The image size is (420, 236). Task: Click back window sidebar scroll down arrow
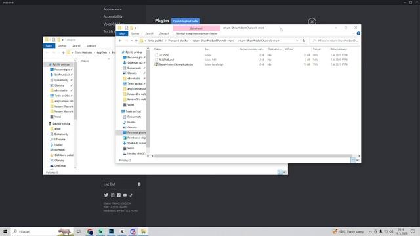[75, 168]
